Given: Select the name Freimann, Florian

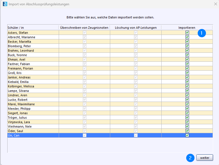Looking at the screenshot, I should (20, 68).
